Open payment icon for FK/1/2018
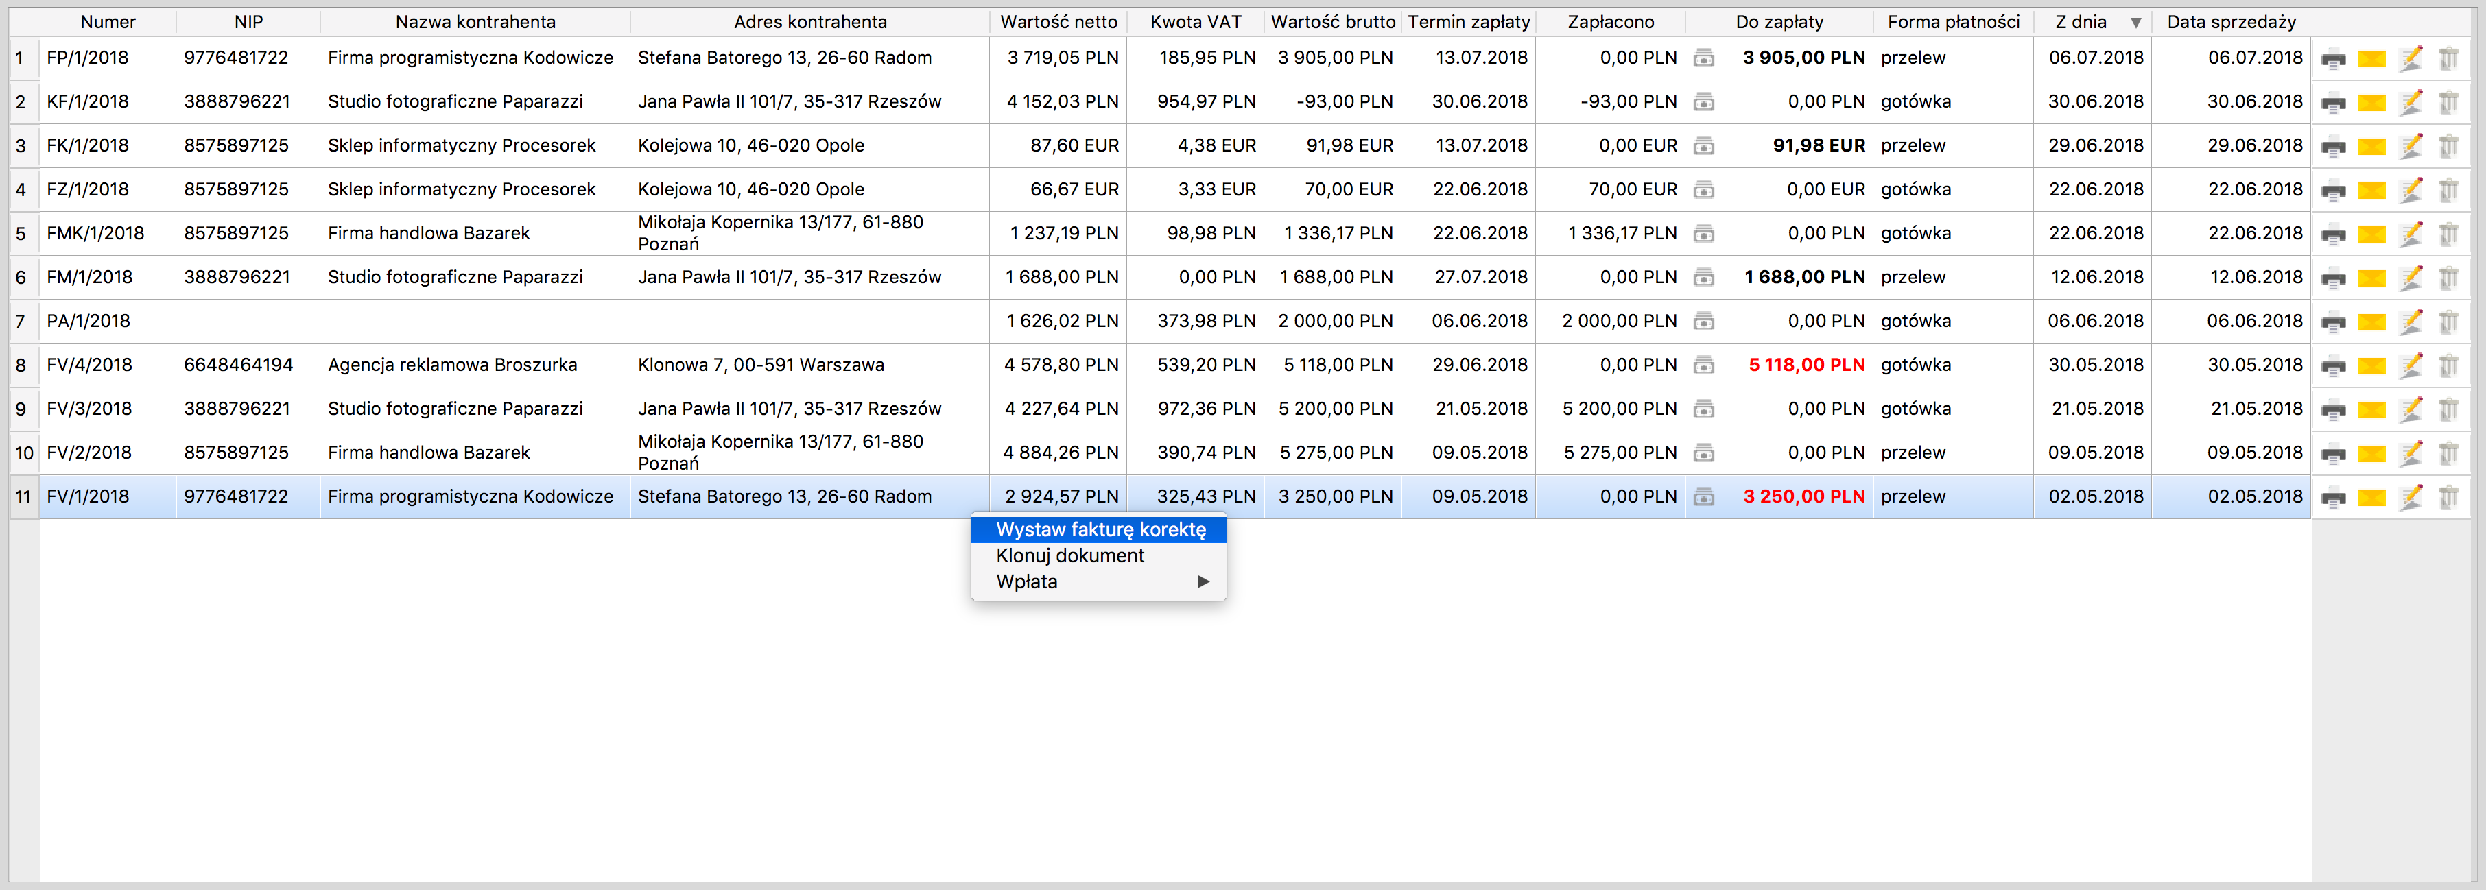Screen dimensions: 2486x890 1704,147
